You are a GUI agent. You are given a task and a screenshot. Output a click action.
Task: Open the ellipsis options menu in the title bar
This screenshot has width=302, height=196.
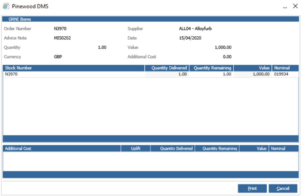(x=285, y=7)
